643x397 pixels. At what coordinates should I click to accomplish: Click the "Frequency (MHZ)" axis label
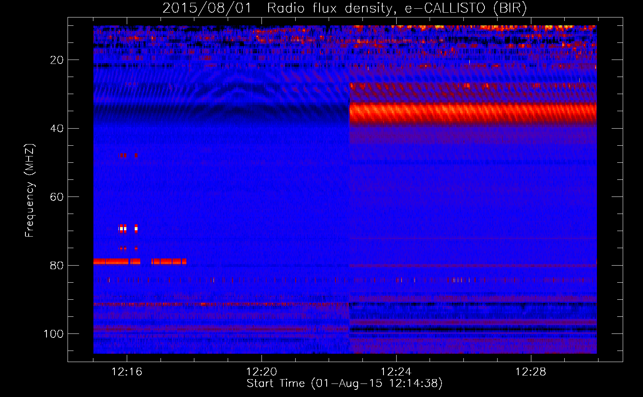pos(30,190)
